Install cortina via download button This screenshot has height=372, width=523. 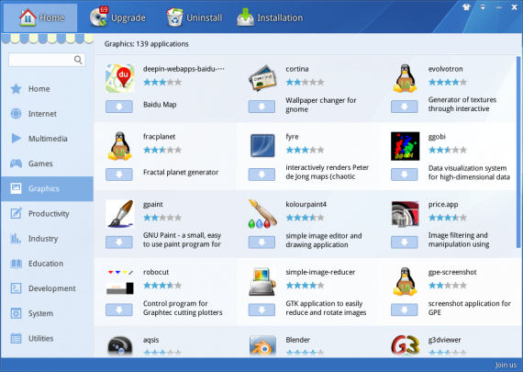pyautogui.click(x=261, y=107)
